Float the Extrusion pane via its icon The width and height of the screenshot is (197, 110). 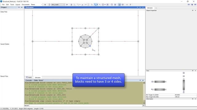tap(140, 7)
